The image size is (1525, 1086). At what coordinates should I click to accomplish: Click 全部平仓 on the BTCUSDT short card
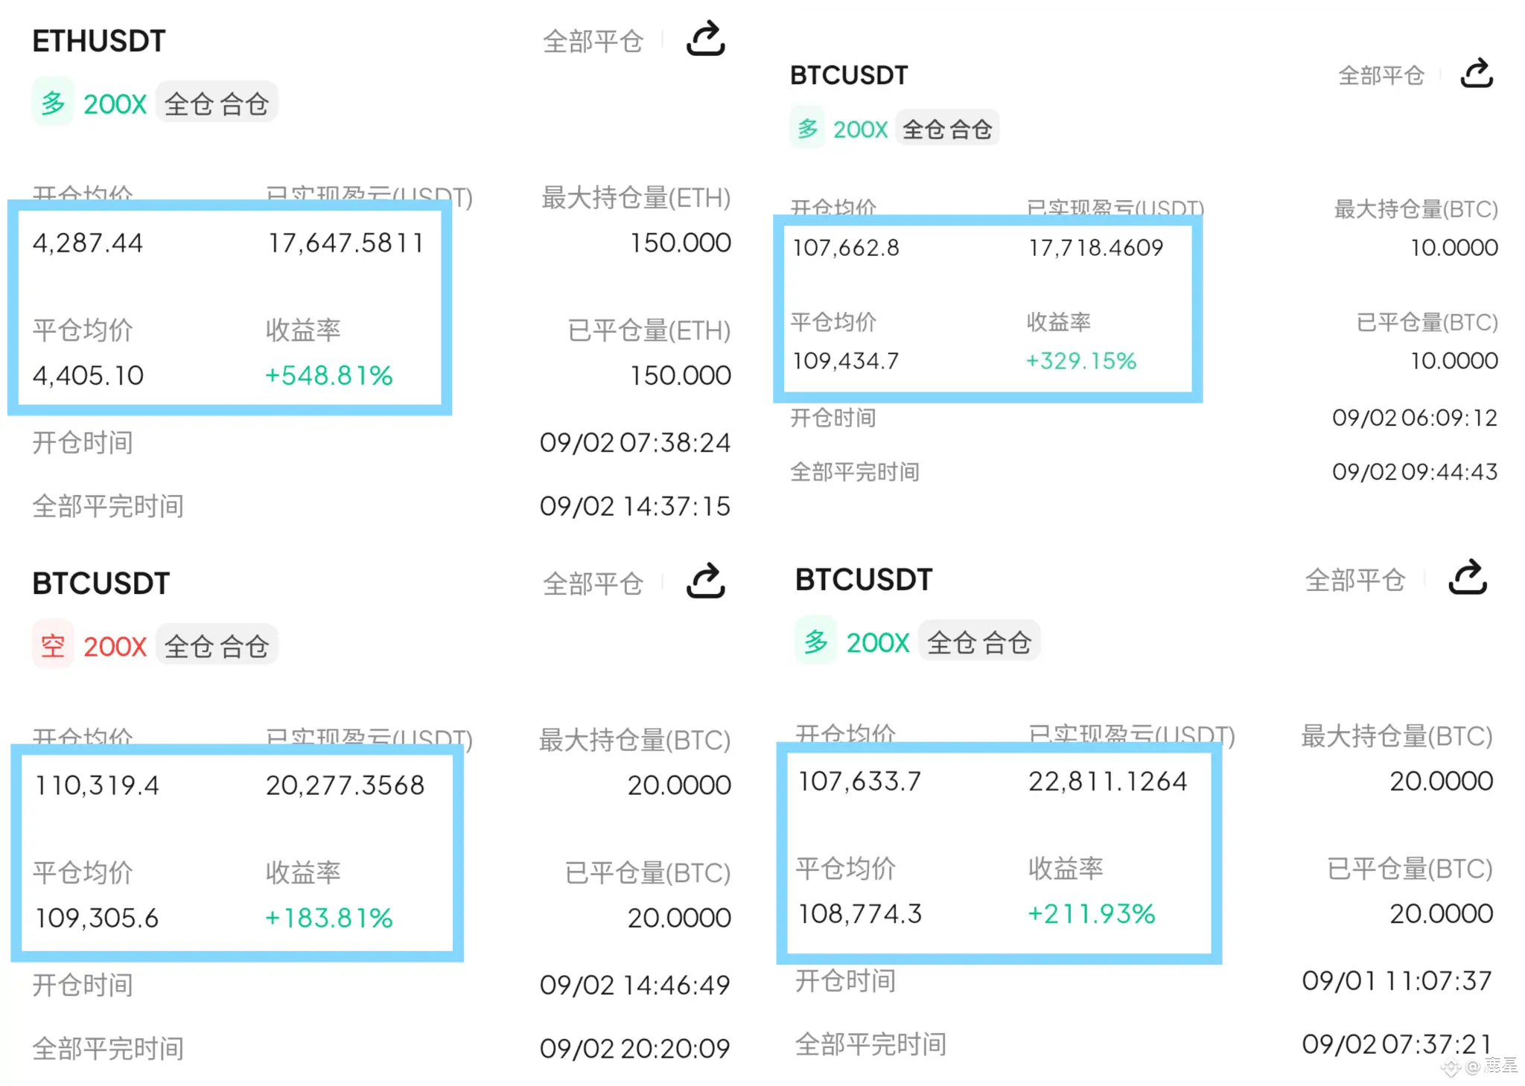[593, 584]
